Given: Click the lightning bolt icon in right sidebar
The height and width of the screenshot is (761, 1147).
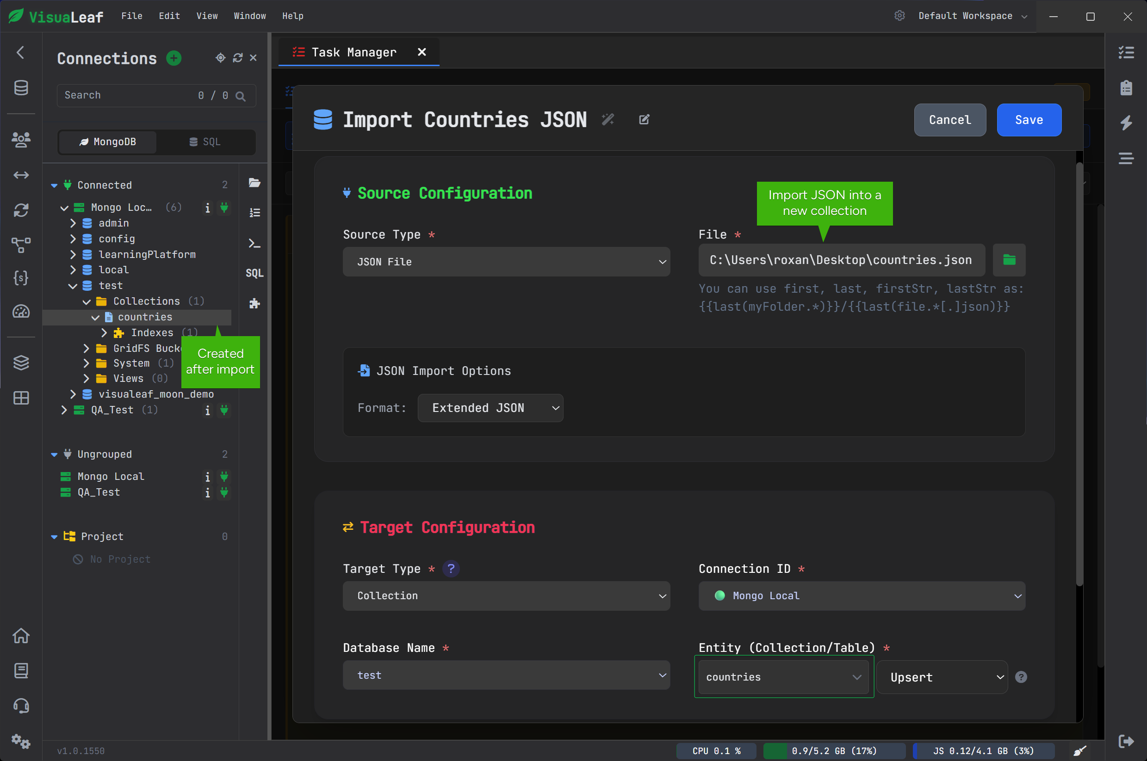Looking at the screenshot, I should point(1126,123).
